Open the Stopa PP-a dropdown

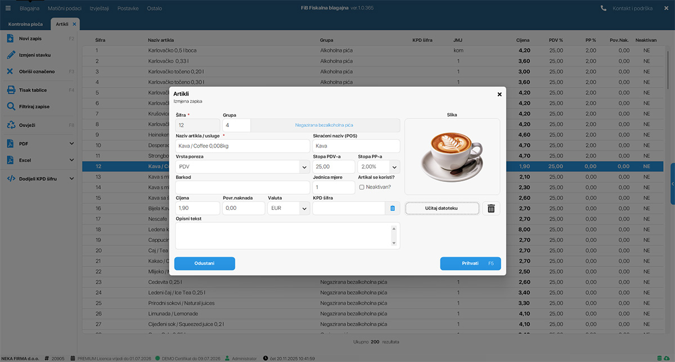pos(394,167)
